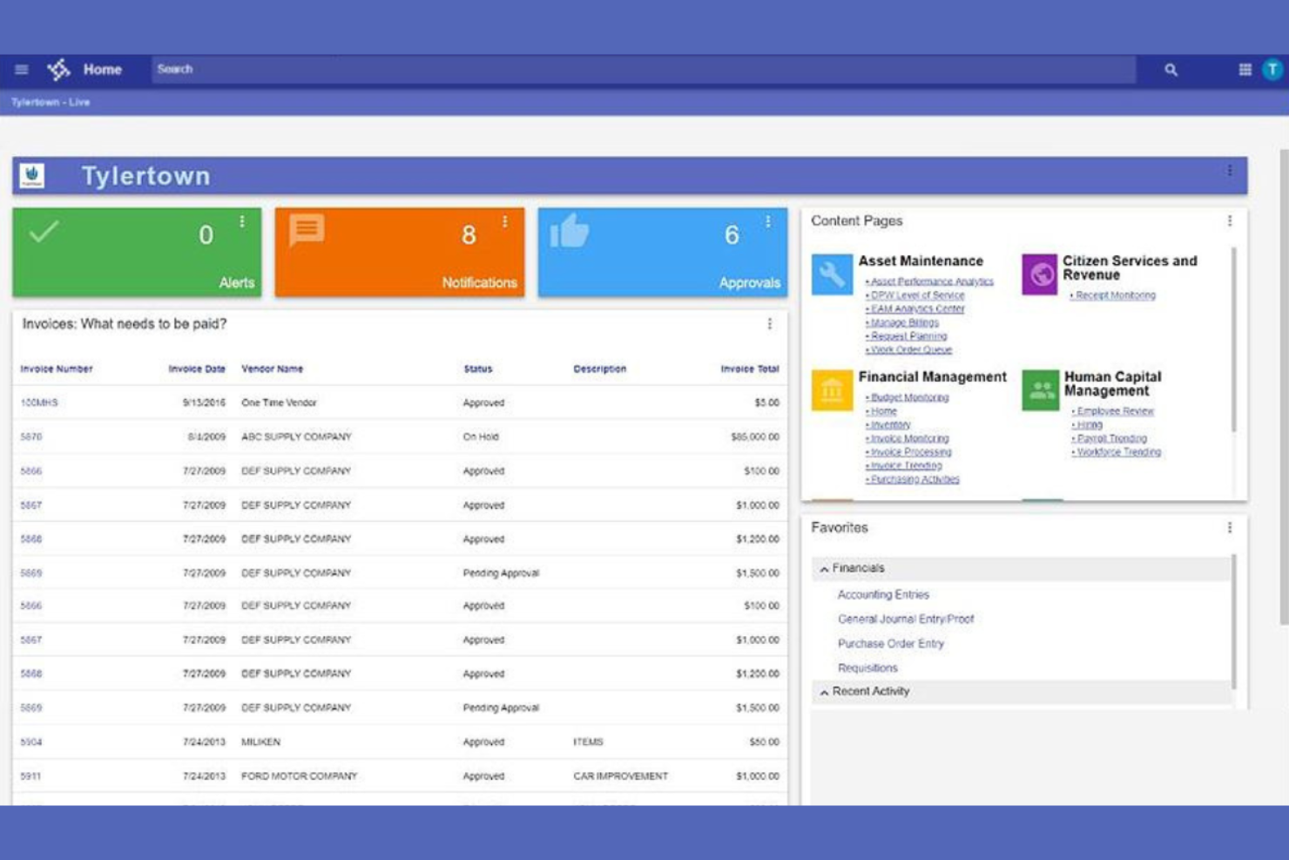Click the Tylertown town logo icon
Screen dimensions: 1289x860
(x=32, y=176)
